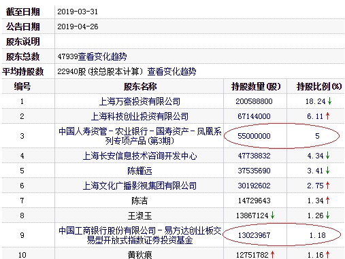This screenshot has height=259, width=345.
Task: Open 查看变化趋势 link in 平均持股数 row
Action: click(171, 71)
